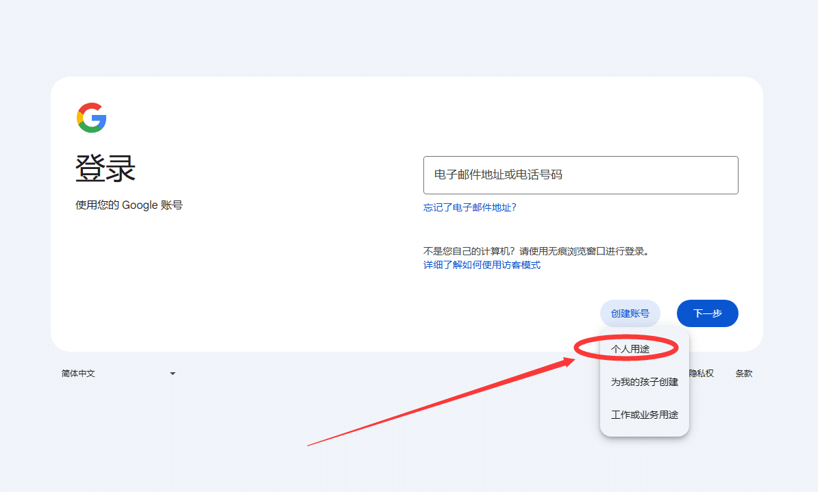The height and width of the screenshot is (492, 818).
Task: Click the Google logo icon
Action: (x=92, y=117)
